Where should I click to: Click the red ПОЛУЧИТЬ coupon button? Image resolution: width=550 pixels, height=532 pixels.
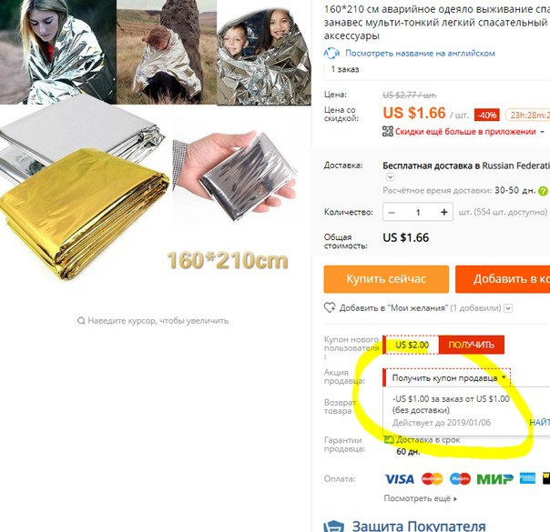[472, 345]
